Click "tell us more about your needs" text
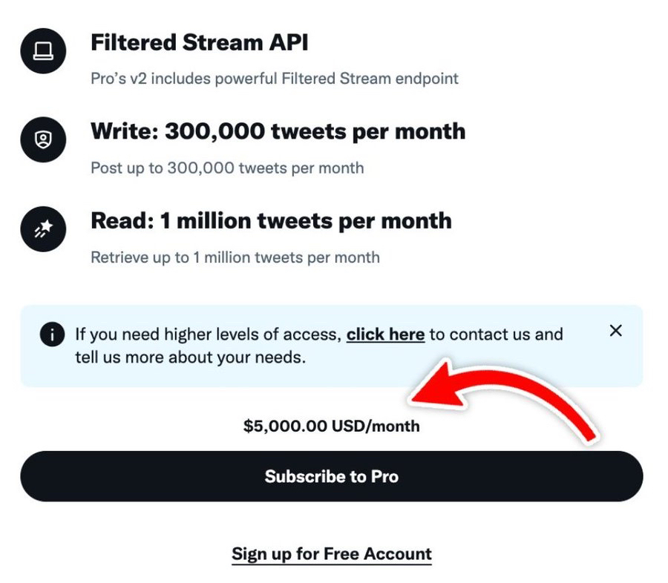Screen dimensions: 668x583 click(191, 357)
